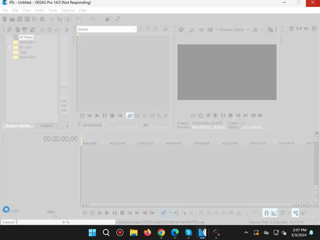Toggle Automatic Crossfades icon

pos(274,213)
